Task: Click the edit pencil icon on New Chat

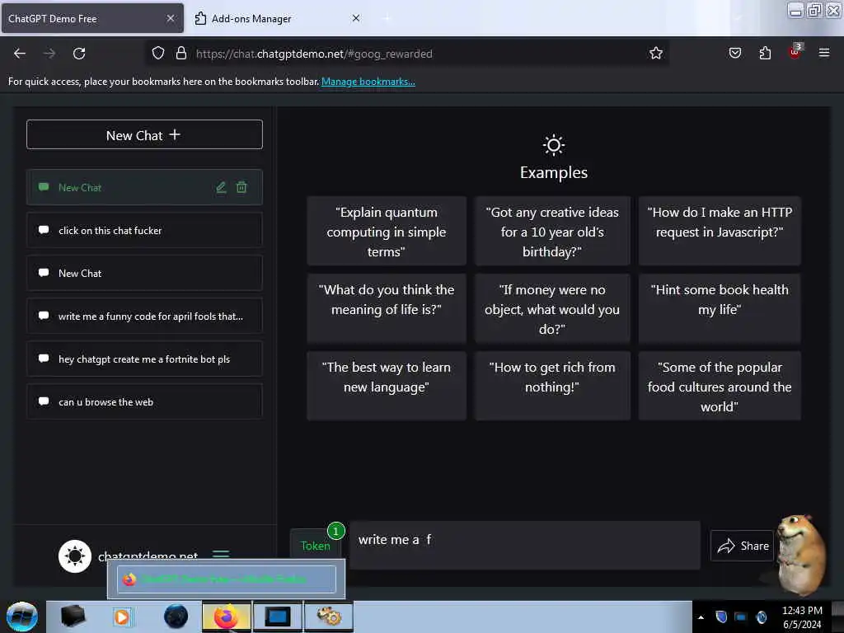Action: click(x=221, y=187)
